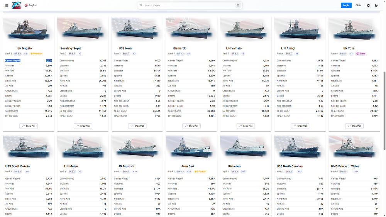This screenshot has height=217, width=386.
Task: Click the Sovetsky Soyuz ship image
Action: [x=83, y=30]
